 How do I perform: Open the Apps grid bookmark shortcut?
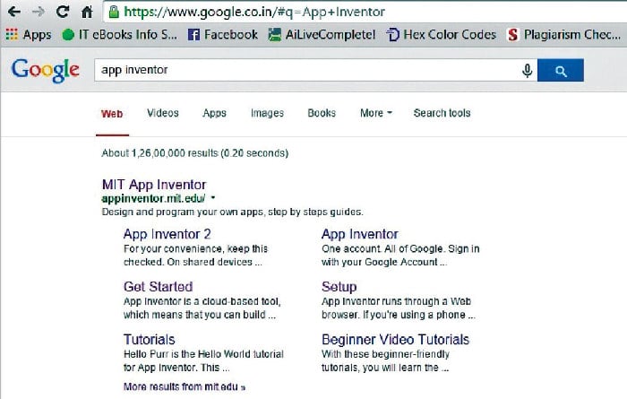pyautogui.click(x=29, y=35)
